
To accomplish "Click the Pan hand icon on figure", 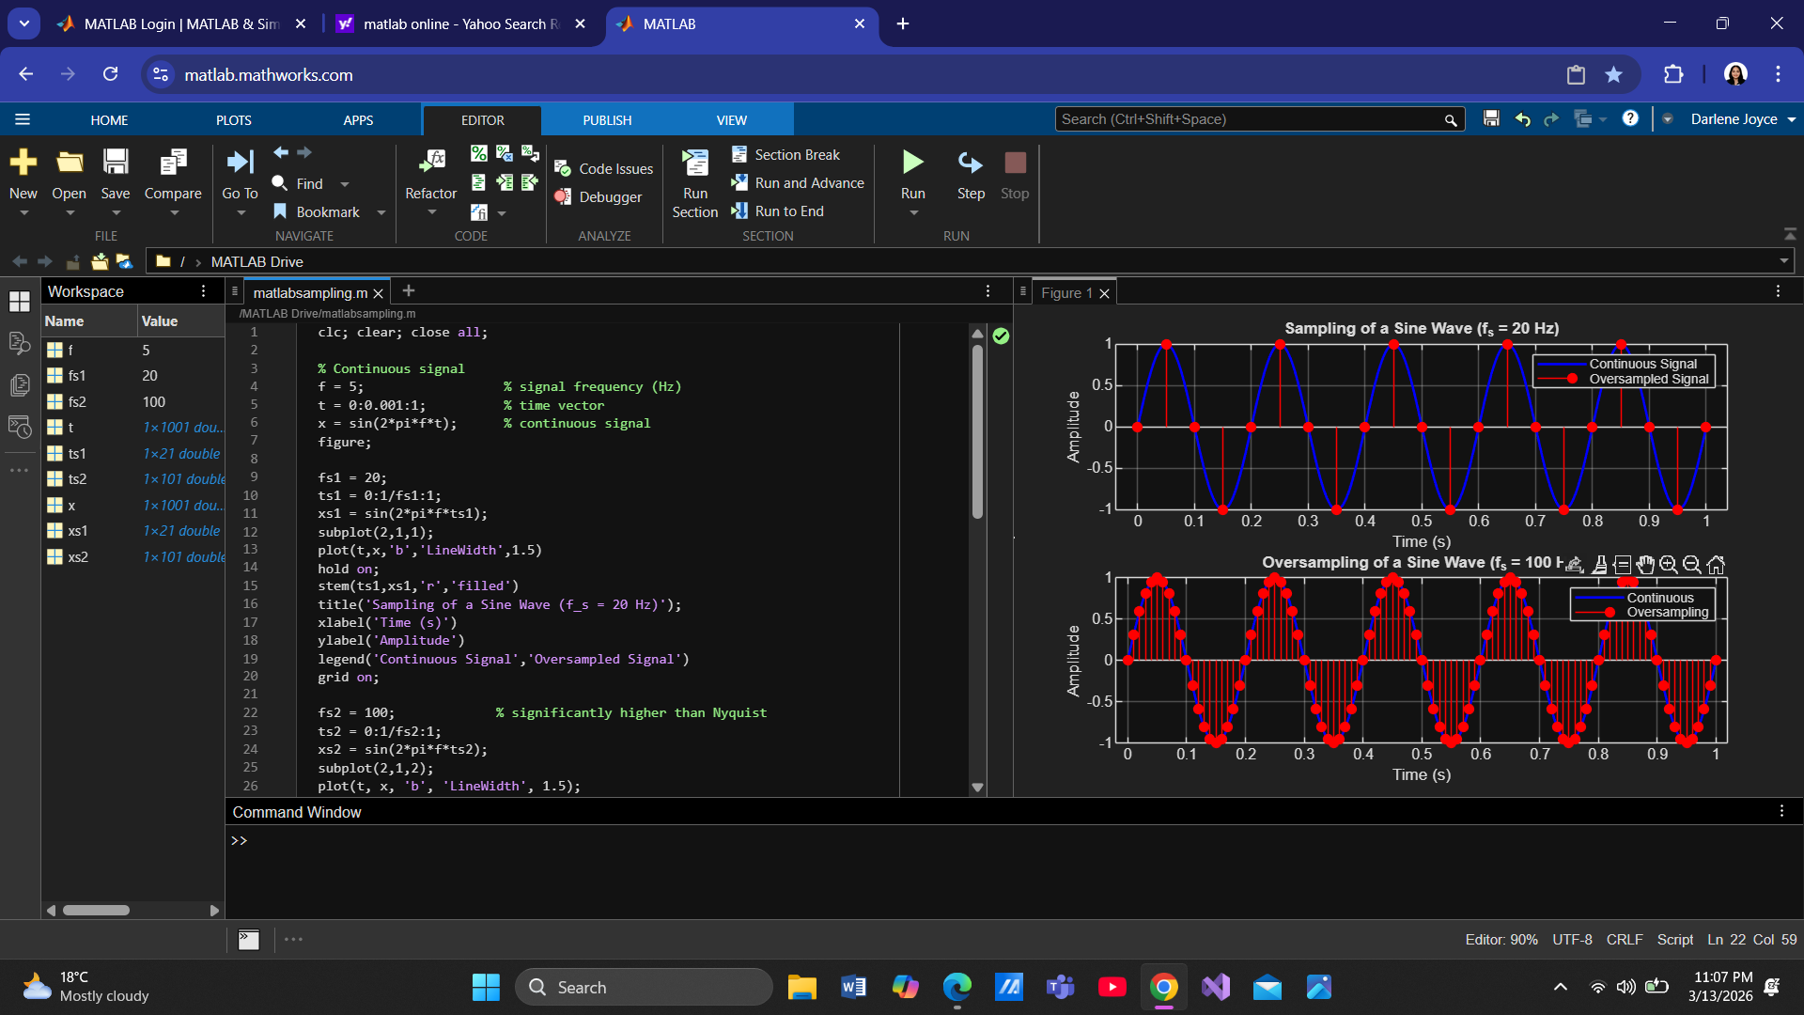I will (1645, 565).
